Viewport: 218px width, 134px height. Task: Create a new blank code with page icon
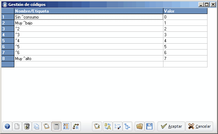coord(17,126)
